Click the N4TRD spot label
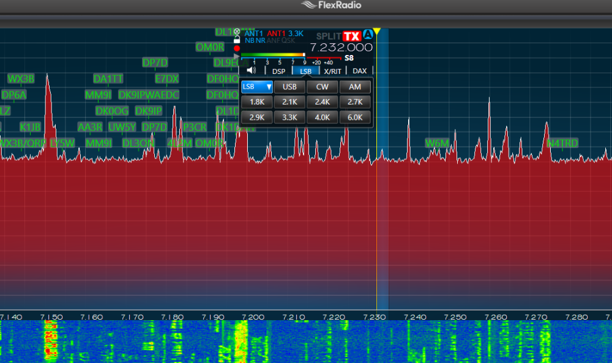This screenshot has width=612, height=363. click(x=562, y=143)
